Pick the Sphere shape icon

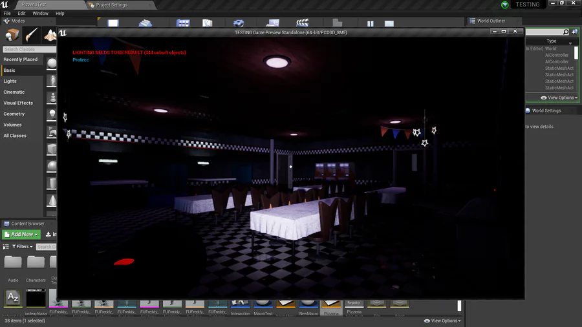(52, 165)
